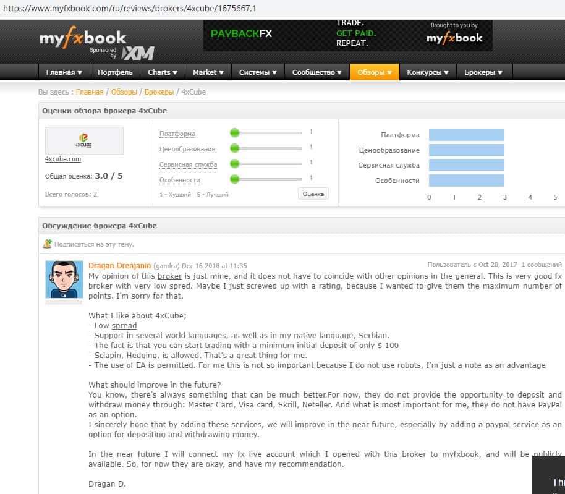Open the PaybackFX banner advertisement
This screenshot has width=565, height=494.
348,35
